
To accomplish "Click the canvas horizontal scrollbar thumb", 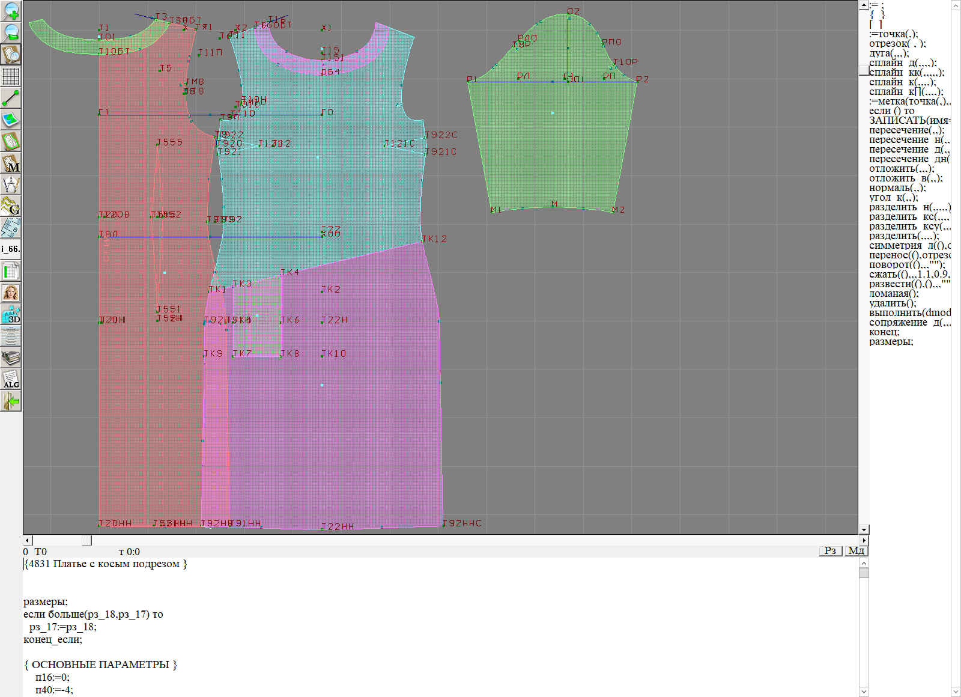I will click(87, 540).
